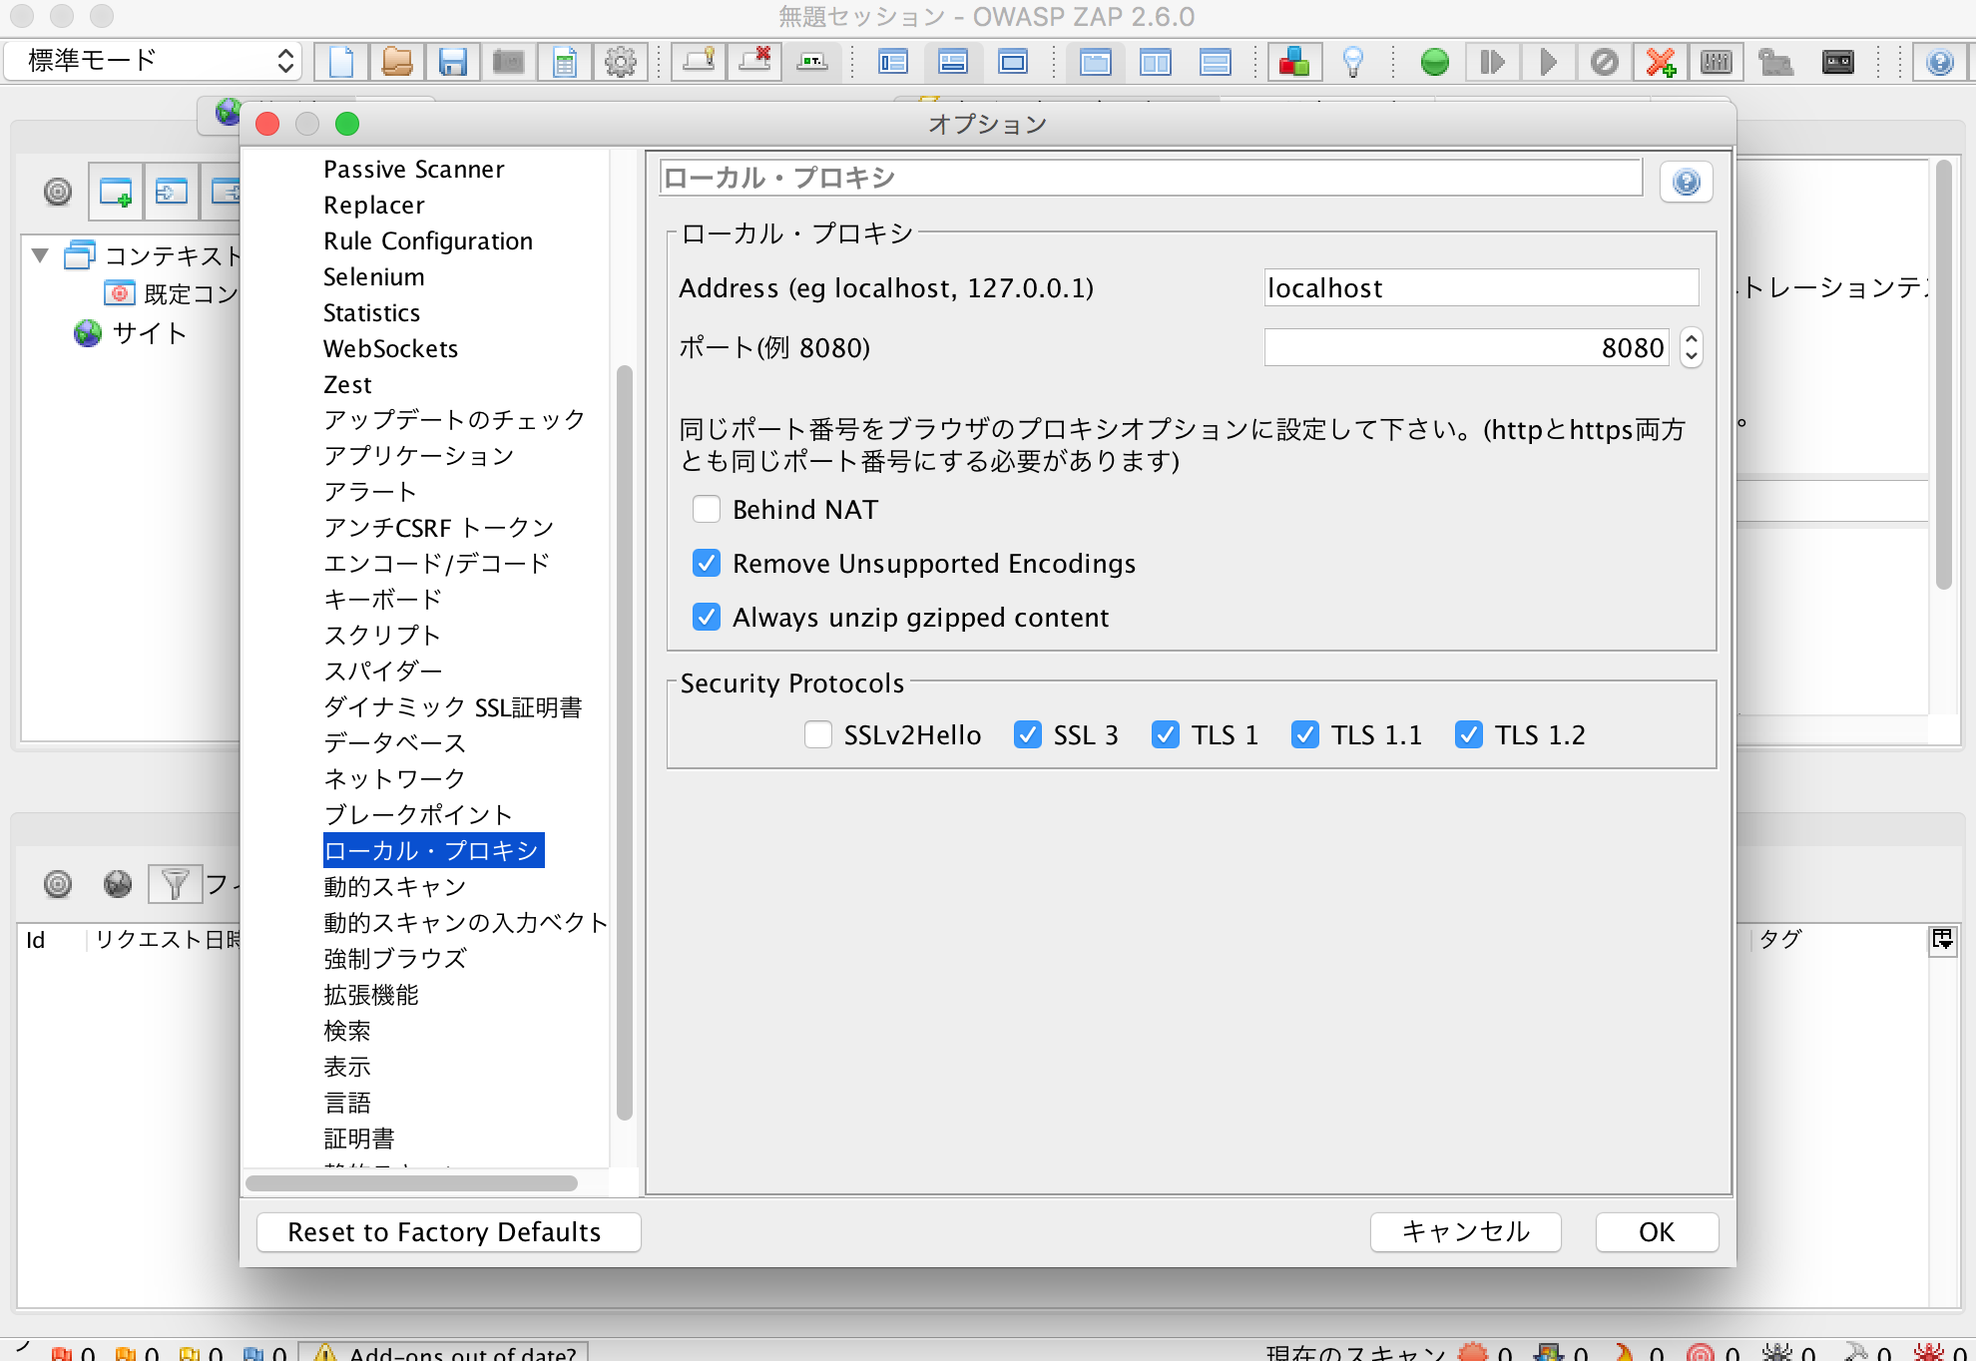Select the Passive Scanner options section

pos(413,169)
